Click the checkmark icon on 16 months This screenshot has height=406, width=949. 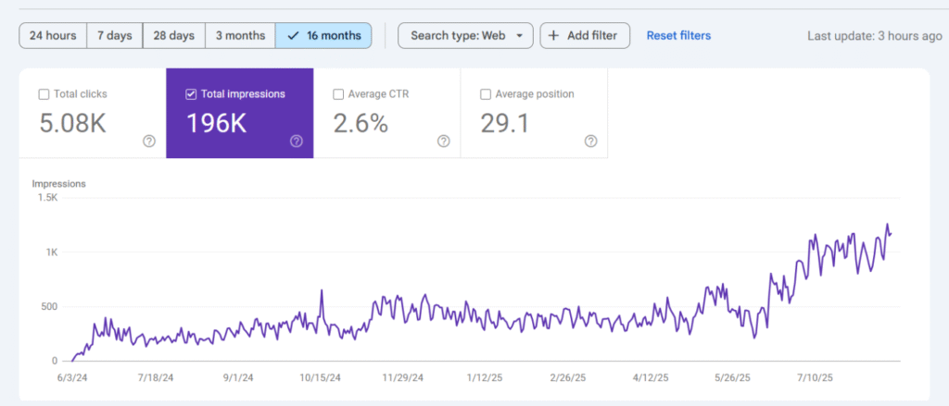point(293,36)
